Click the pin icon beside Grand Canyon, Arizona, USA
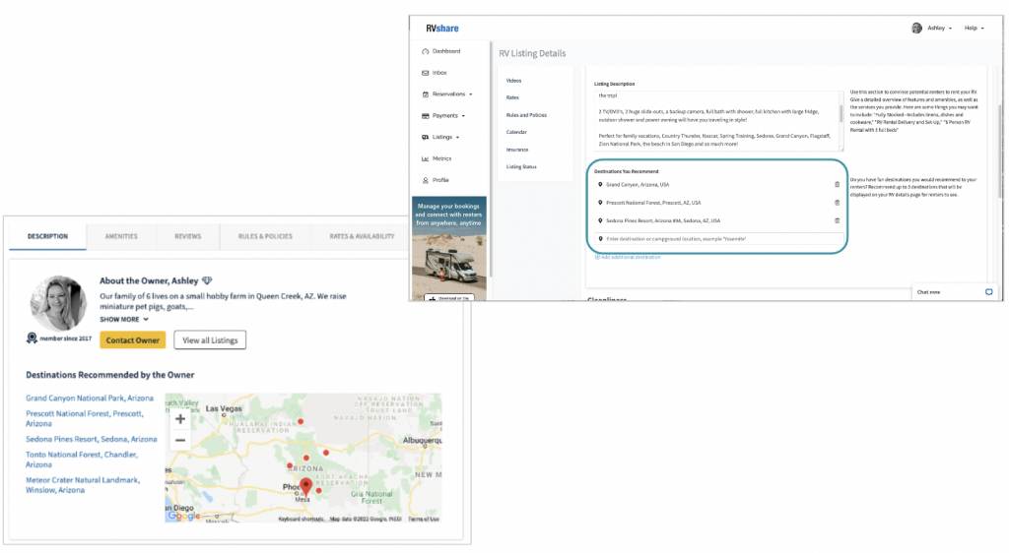This screenshot has width=1009, height=553. click(600, 184)
